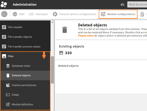Click the sidebar scrollbar up arrow
Image resolution: width=147 pixels, height=111 pixels.
tap(52, 22)
